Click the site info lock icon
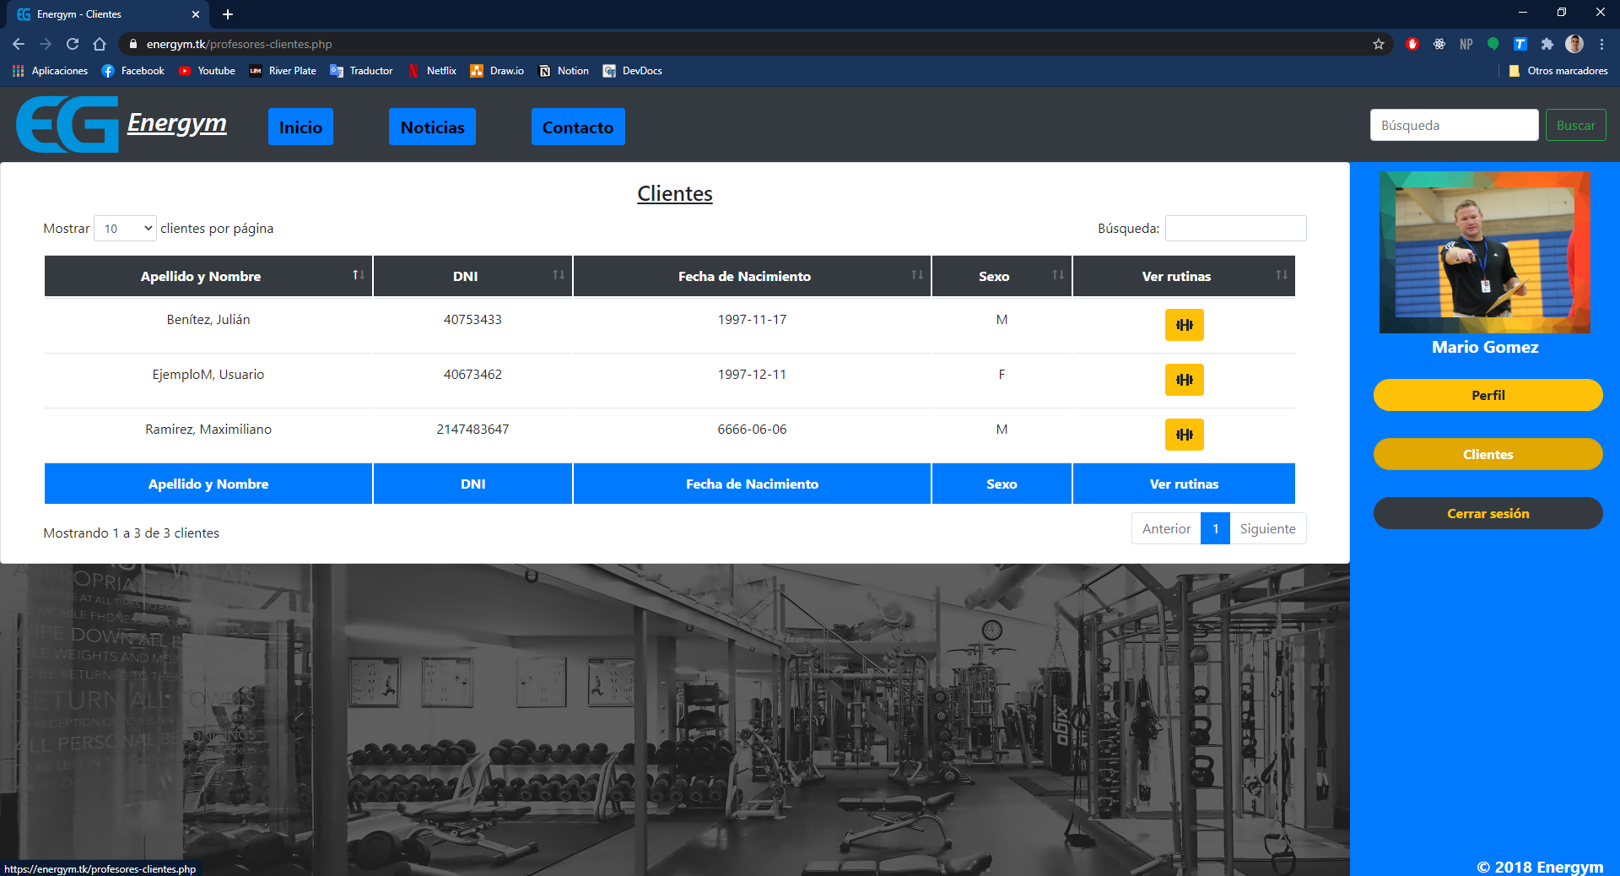The image size is (1620, 876). point(132,44)
